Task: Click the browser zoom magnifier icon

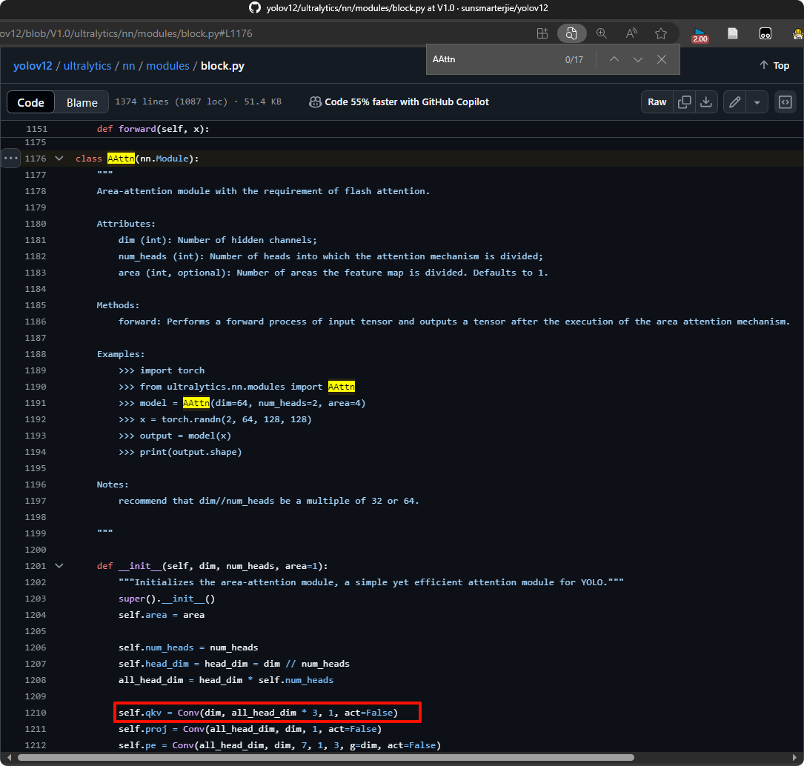Action: click(x=602, y=33)
